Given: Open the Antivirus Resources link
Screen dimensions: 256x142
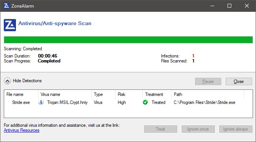Looking at the screenshot, I should (x=22, y=130).
